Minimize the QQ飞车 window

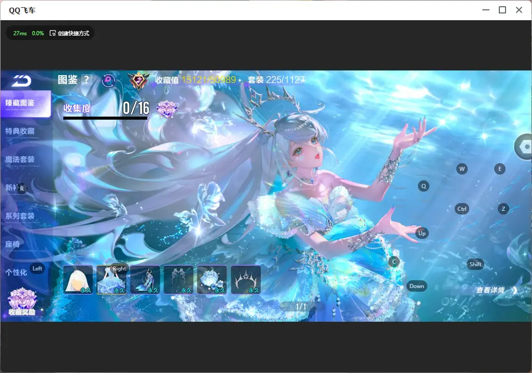pos(486,10)
